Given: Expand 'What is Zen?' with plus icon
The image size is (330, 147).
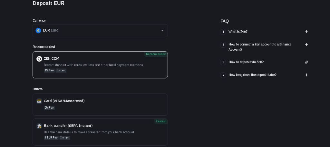Looking at the screenshot, I should coord(306,32).
